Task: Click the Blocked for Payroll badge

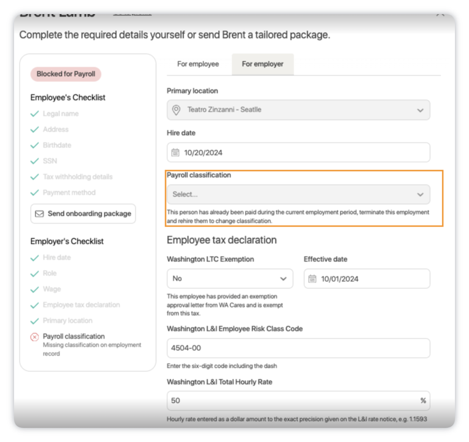Action: 66,74
